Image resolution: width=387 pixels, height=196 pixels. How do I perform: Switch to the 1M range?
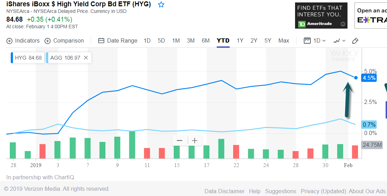pyautogui.click(x=176, y=40)
